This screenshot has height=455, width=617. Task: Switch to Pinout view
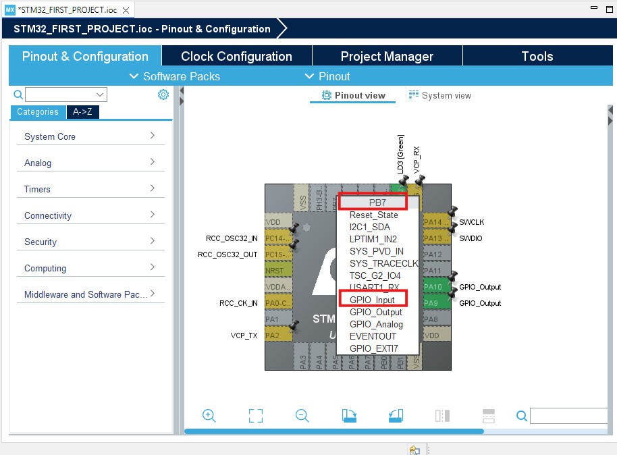tap(353, 95)
